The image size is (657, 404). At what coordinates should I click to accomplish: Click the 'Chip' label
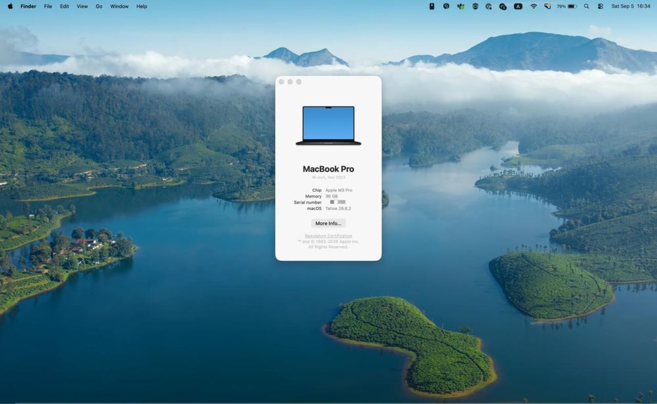[317, 191]
